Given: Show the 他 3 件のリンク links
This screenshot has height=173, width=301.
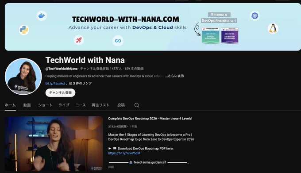Looking at the screenshot, I should pyautogui.click(x=80, y=84).
